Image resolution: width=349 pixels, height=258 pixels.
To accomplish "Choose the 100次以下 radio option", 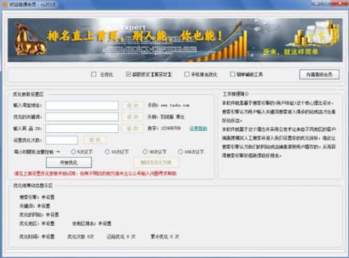I will point(180,152).
